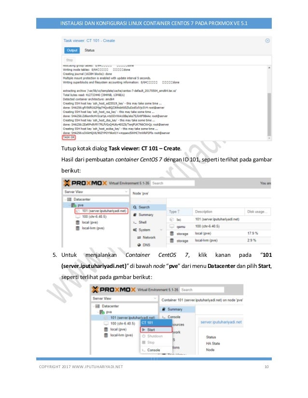Click the 17.9 % disk usage cell
The width and height of the screenshot is (308, 398).
pos(252,233)
